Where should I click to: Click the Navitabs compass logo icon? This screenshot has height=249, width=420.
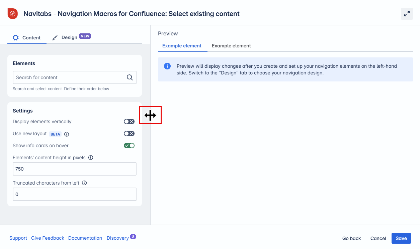pos(12,14)
